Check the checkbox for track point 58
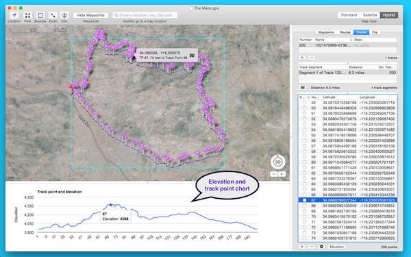Viewport: 411px width, 257px height. [304, 151]
